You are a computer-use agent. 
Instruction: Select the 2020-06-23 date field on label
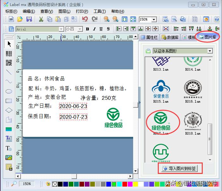(x=73, y=106)
